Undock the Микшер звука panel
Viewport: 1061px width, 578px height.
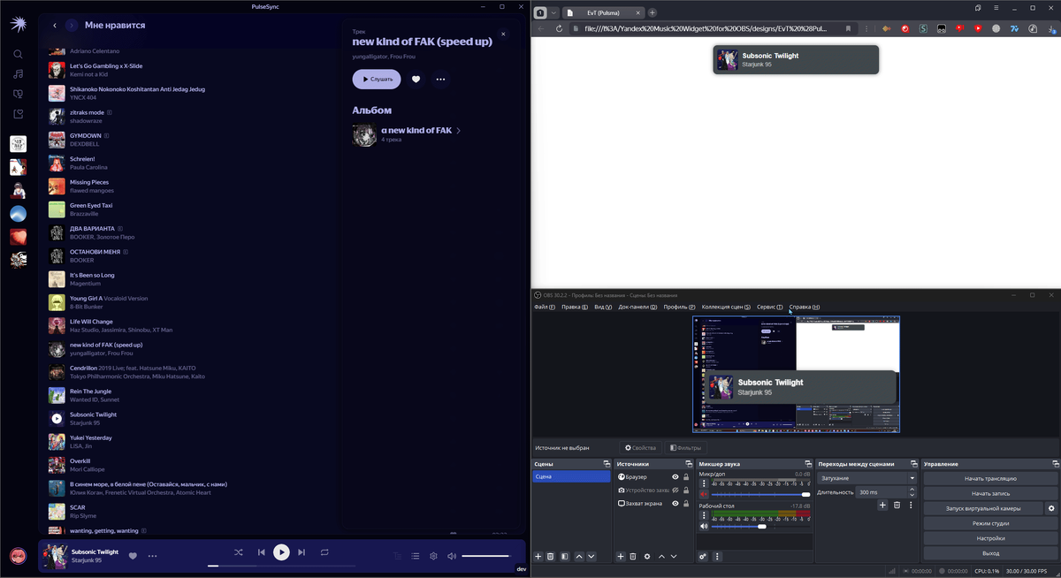(808, 464)
